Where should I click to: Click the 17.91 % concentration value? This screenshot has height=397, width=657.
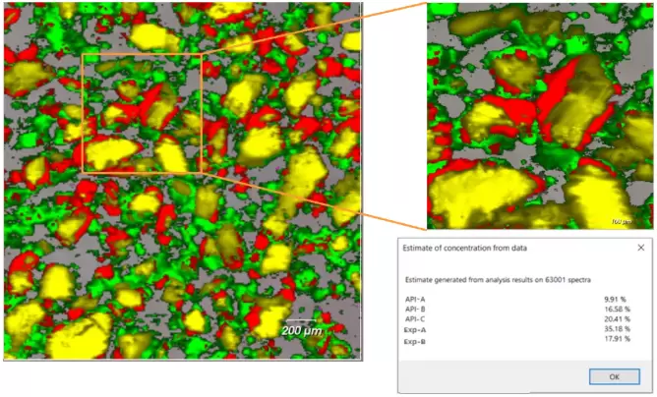(x=616, y=341)
